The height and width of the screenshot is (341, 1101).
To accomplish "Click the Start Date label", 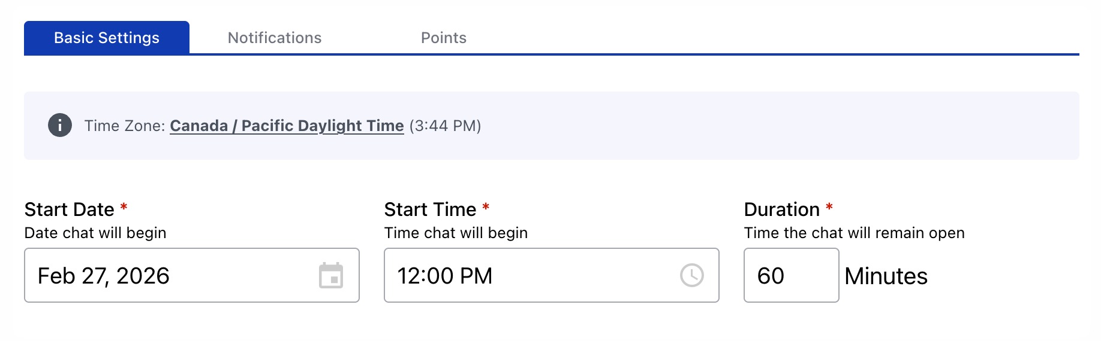I will pyautogui.click(x=69, y=209).
